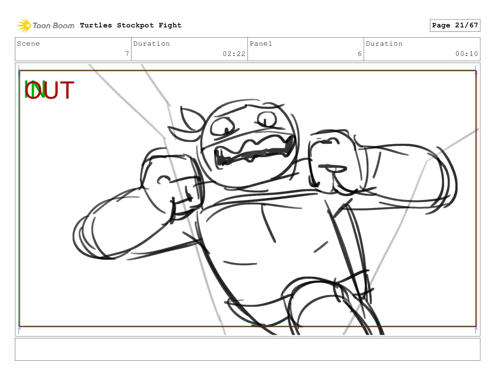This screenshot has width=496, height=383.
Task: Select the panel number value "6"
Action: point(360,54)
